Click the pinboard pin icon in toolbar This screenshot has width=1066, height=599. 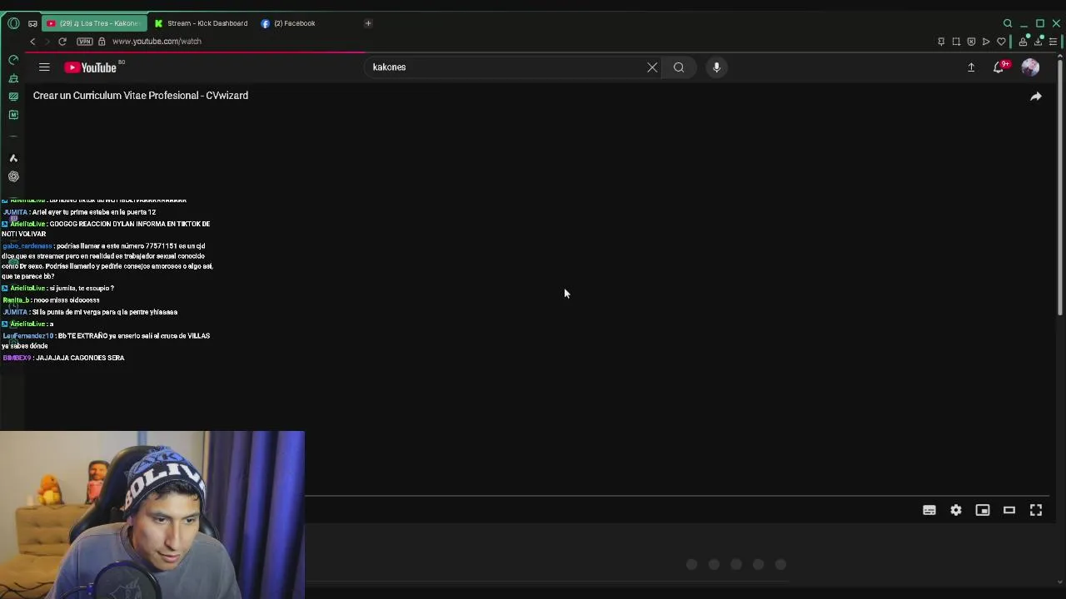pyautogui.click(x=941, y=42)
